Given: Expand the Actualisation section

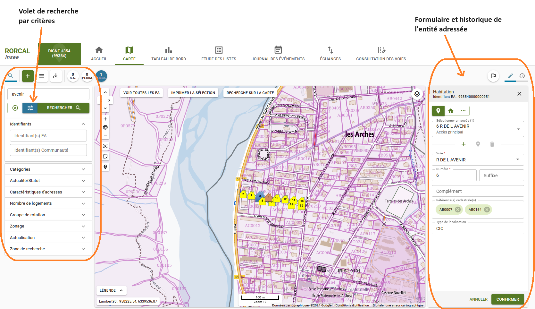Looking at the screenshot, I should click(48, 237).
